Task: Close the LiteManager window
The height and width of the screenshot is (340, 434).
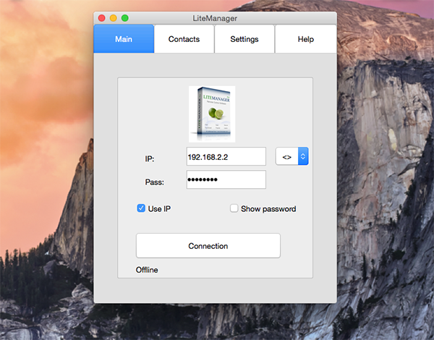Action: [x=102, y=18]
